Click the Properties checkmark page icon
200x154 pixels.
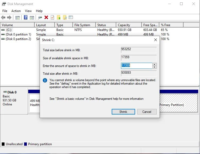pyautogui.click(x=52, y=17)
